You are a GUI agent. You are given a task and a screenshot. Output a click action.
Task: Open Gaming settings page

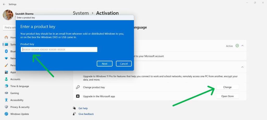pos(15,93)
